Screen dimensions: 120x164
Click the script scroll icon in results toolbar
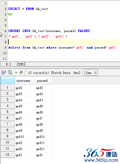click(x=21, y=72)
